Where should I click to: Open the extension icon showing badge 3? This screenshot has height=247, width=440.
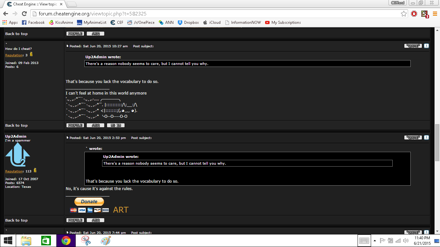click(x=425, y=14)
